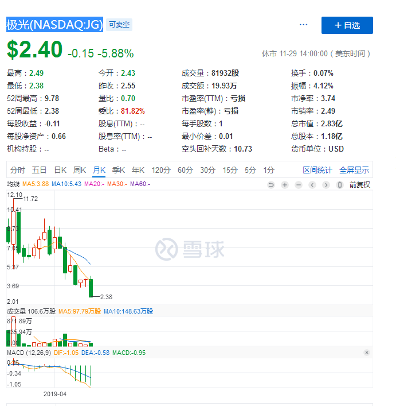Screen dimensions: 396x406
Task: Click the MA60 moving average label
Action: [x=140, y=184]
